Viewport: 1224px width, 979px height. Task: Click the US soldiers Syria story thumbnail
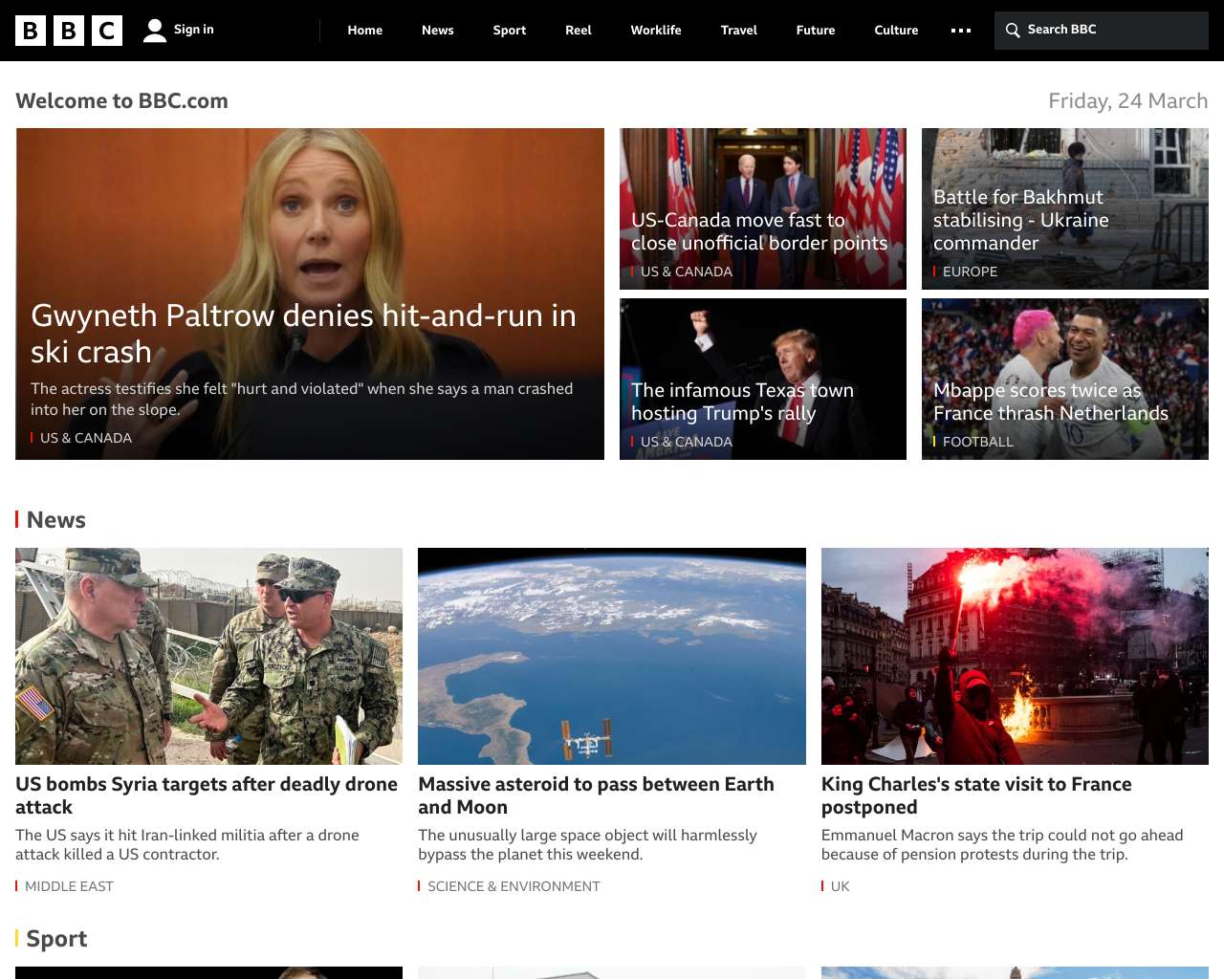pos(208,656)
